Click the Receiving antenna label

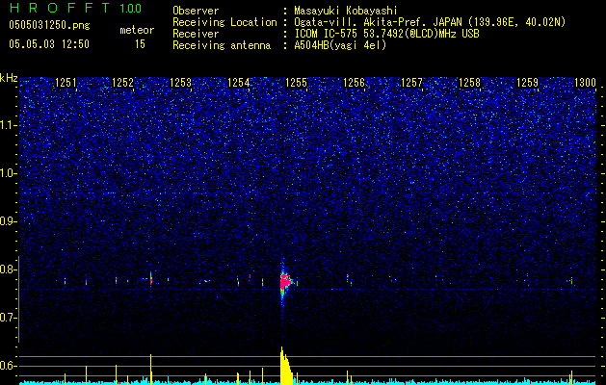[x=222, y=45]
